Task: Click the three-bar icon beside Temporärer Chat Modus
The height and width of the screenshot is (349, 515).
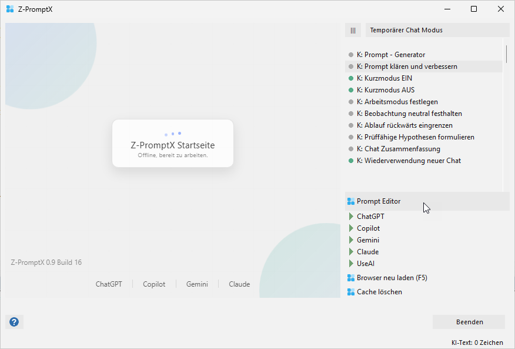Action: pyautogui.click(x=353, y=30)
